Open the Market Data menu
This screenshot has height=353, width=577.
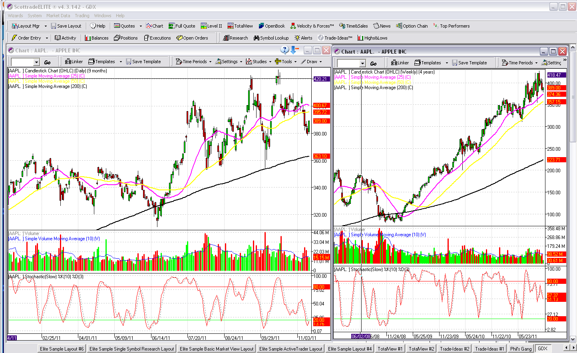point(58,16)
